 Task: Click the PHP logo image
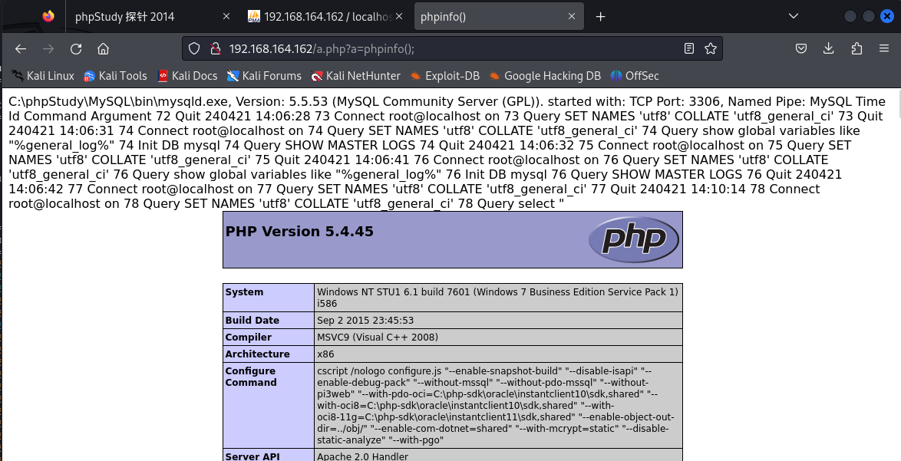point(634,239)
